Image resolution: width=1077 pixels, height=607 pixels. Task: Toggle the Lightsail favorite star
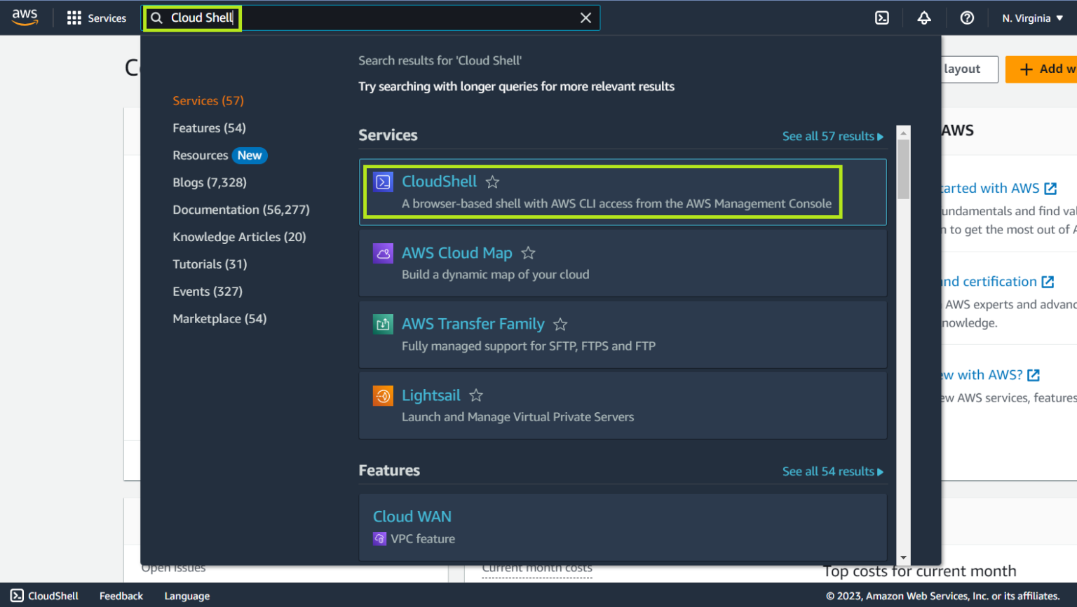[x=476, y=395]
